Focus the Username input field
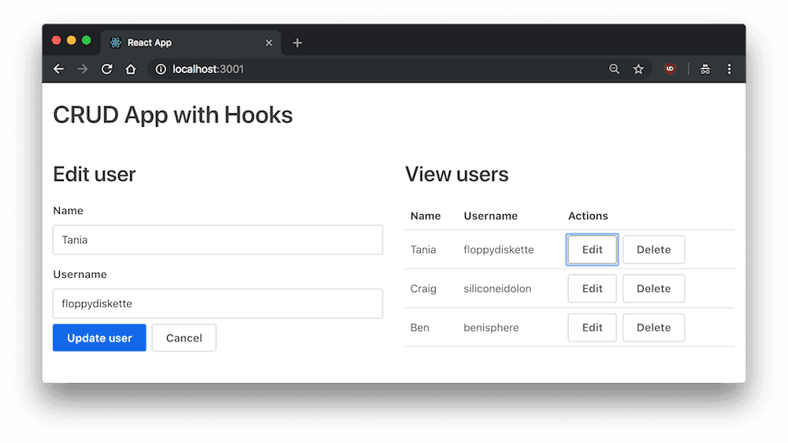Screen dimensions: 788x443 click(x=217, y=304)
